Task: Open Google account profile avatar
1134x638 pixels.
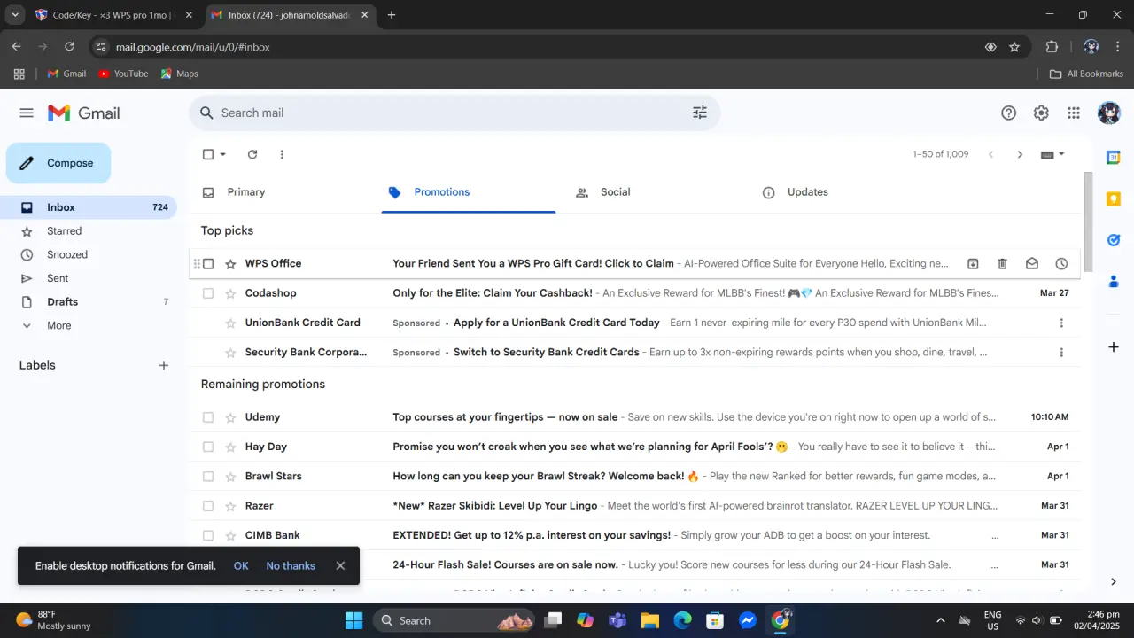Action: click(1108, 113)
